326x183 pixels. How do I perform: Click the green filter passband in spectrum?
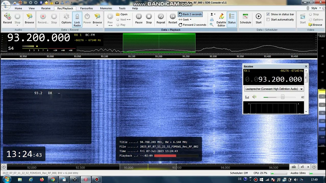pos(159,43)
